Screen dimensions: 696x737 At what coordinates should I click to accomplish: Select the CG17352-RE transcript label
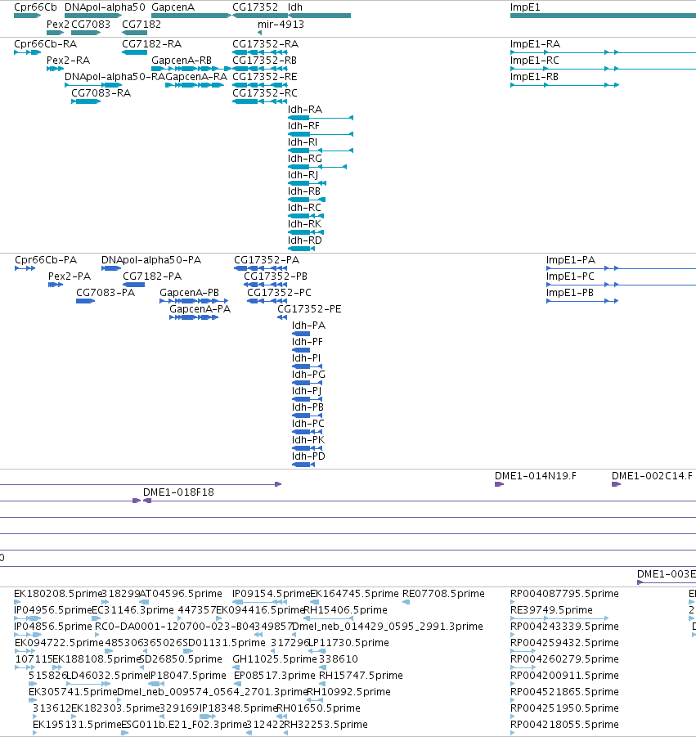click(x=265, y=77)
